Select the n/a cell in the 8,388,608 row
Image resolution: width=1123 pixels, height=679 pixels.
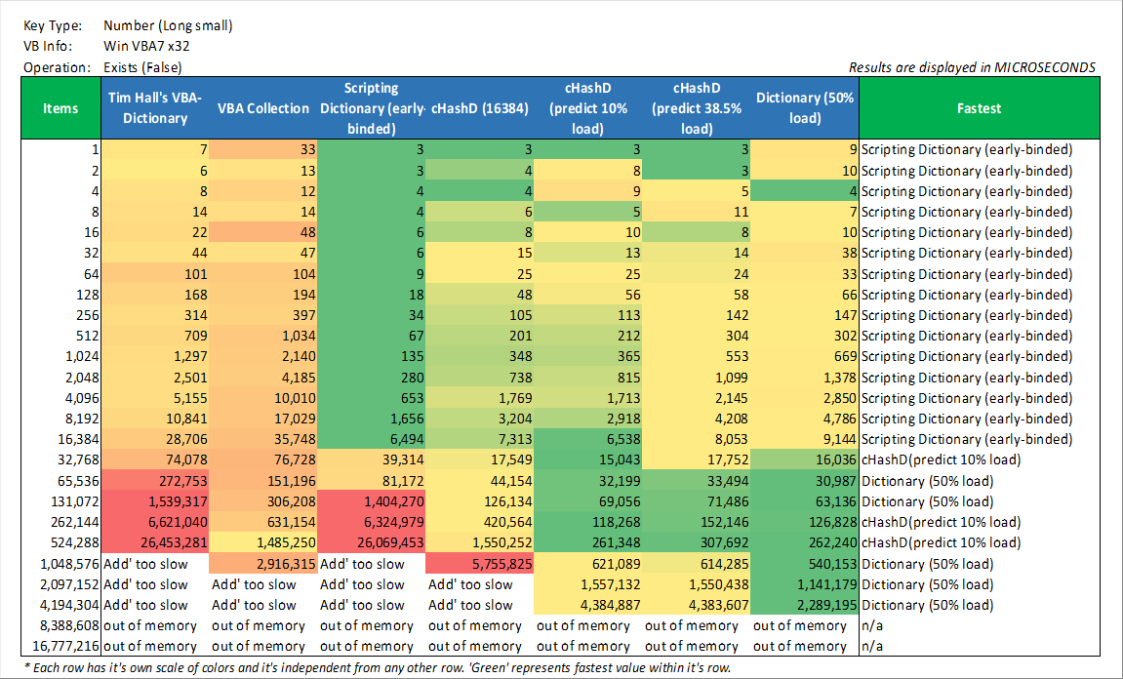pos(979,625)
